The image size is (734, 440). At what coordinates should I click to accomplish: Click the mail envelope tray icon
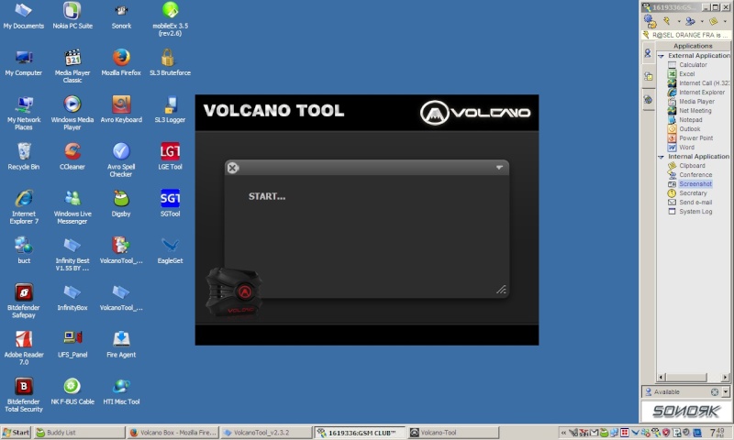[x=594, y=433]
